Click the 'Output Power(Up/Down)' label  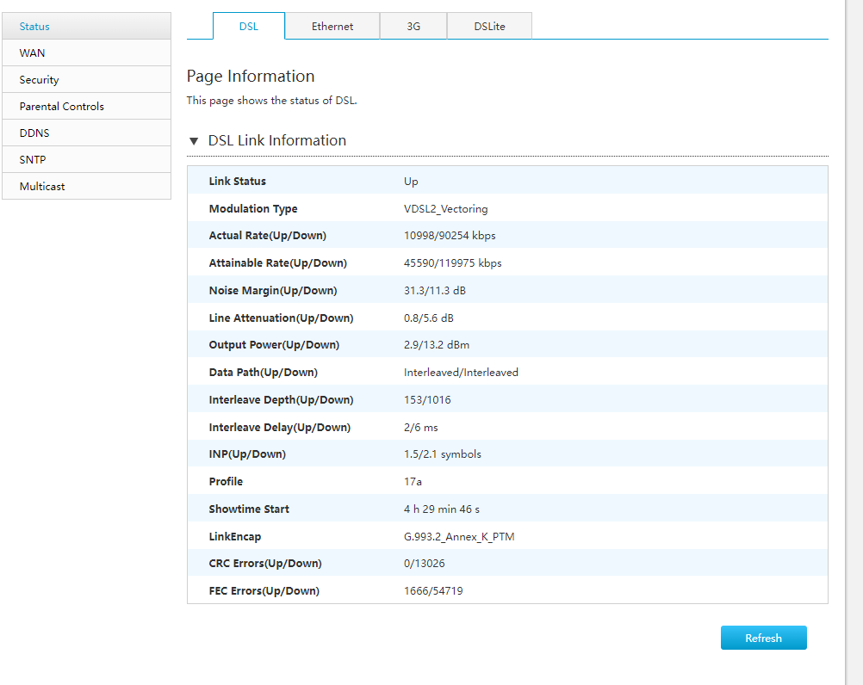(x=274, y=345)
